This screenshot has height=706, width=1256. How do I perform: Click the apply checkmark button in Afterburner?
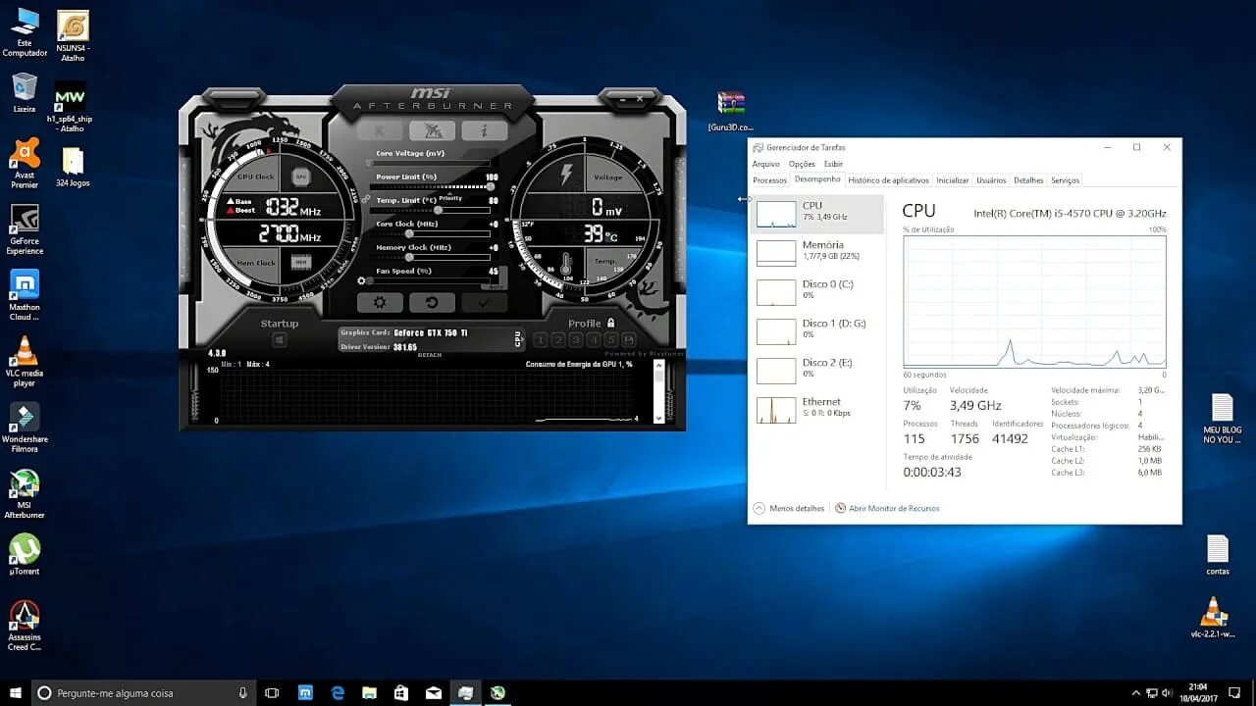484,303
